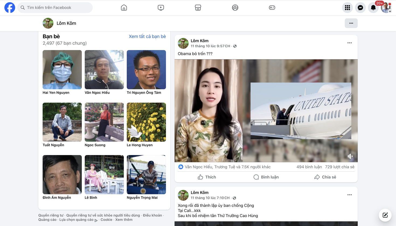Screen dimensions: 396x226
Task: Like the Obama post with Thích
Action: [x=207, y=177]
